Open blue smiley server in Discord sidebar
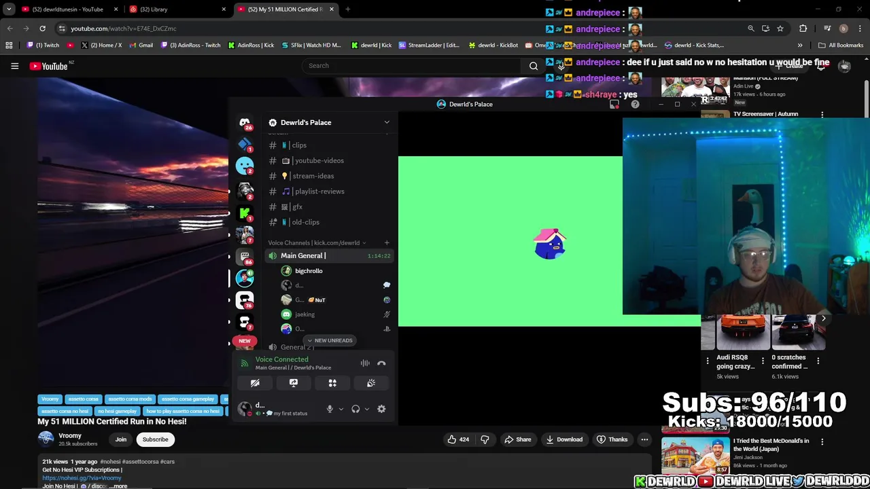870x489 pixels. pos(245,165)
